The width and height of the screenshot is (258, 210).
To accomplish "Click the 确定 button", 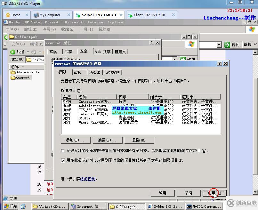I will [163, 193].
